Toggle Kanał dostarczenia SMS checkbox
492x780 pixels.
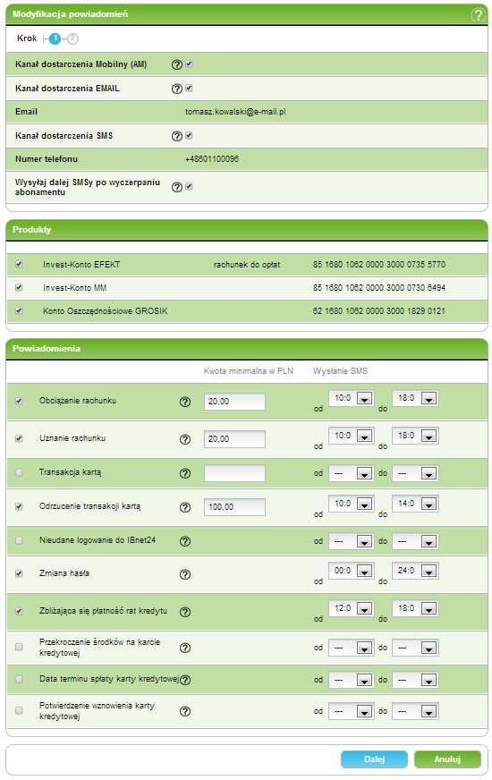pos(189,135)
